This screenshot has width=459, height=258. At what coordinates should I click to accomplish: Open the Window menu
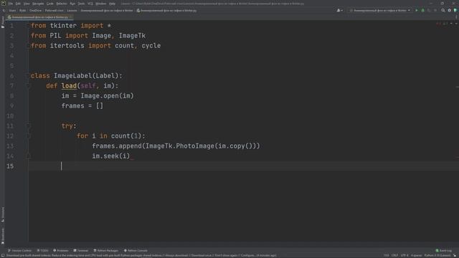[x=101, y=4]
